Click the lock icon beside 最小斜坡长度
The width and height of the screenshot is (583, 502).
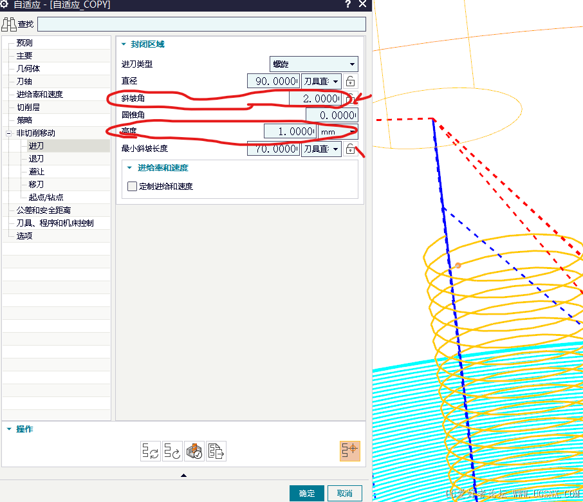pos(350,149)
